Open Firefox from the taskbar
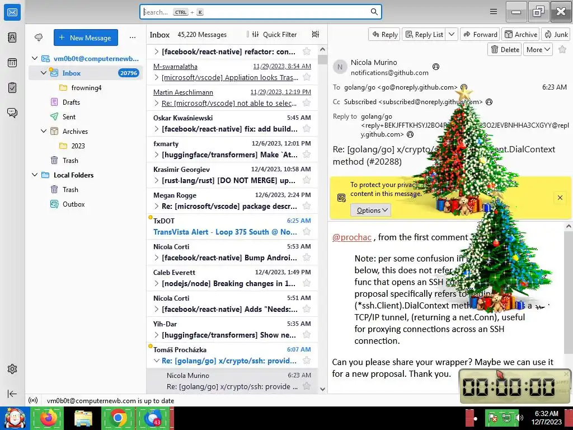The image size is (573, 430). [x=49, y=418]
